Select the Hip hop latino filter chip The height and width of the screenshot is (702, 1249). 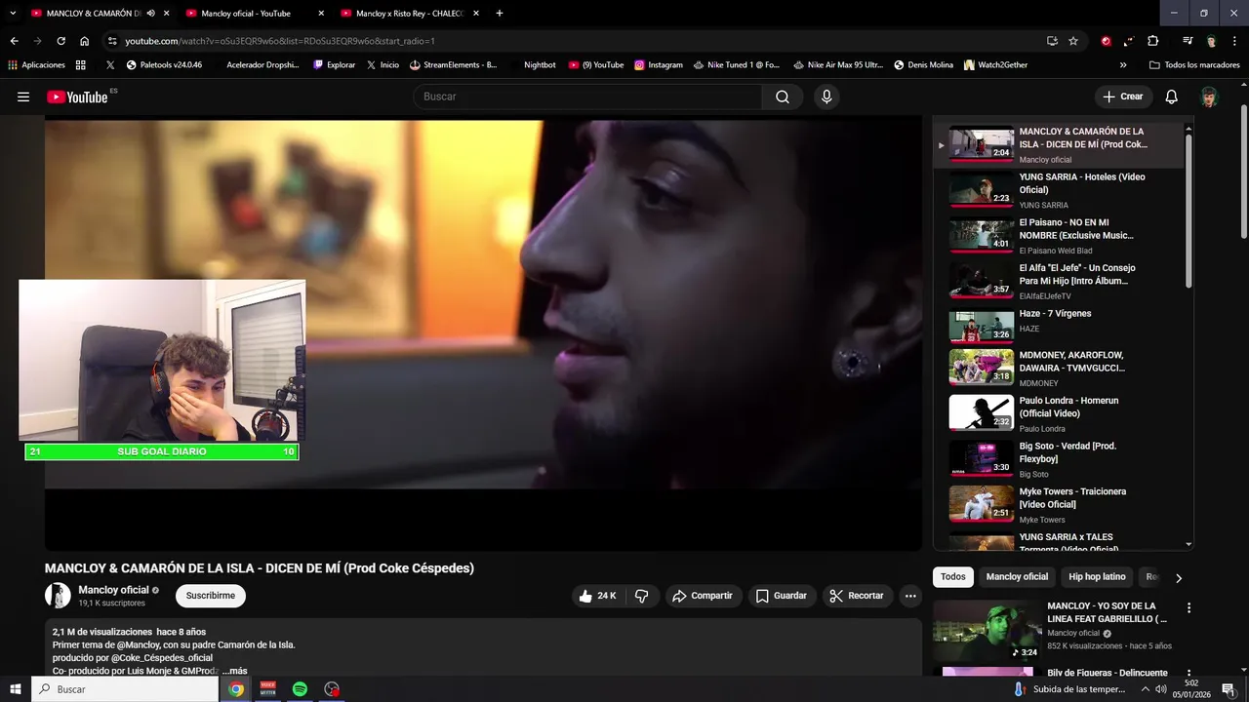tap(1097, 576)
